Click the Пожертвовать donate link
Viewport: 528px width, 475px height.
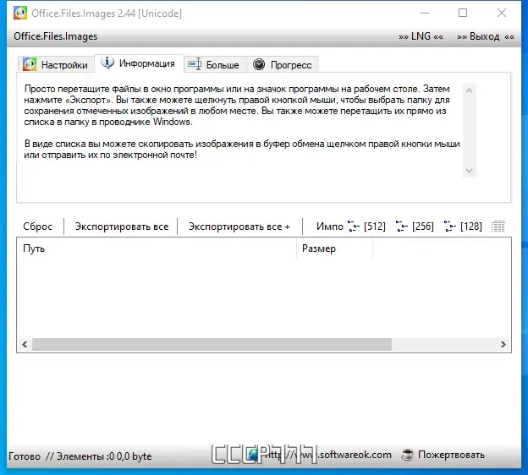point(451,455)
